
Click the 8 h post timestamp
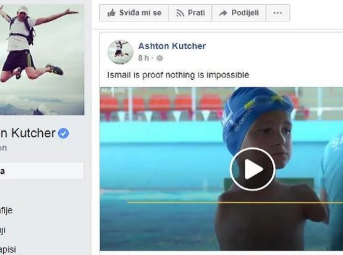point(144,58)
